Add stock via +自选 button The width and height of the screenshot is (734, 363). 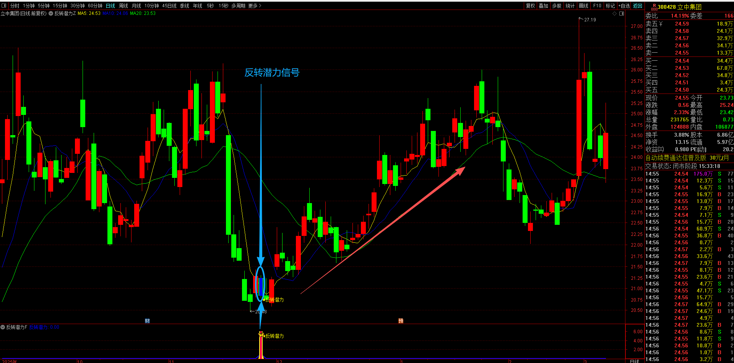coord(624,6)
